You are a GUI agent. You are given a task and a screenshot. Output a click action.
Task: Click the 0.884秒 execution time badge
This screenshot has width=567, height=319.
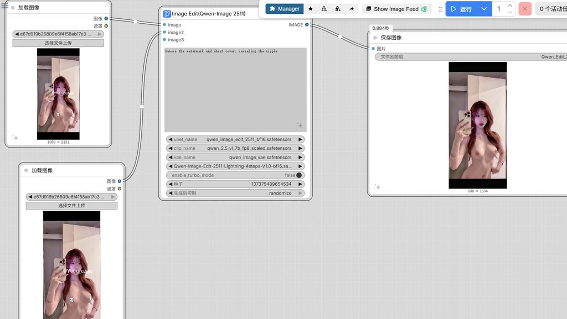click(381, 28)
